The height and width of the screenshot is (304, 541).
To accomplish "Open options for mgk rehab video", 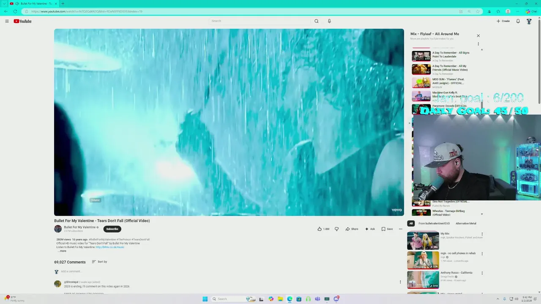I will click(x=482, y=254).
